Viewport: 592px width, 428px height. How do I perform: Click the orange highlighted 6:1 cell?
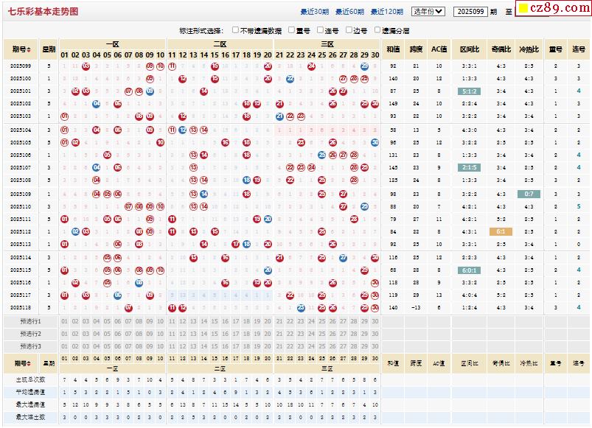[x=501, y=231]
